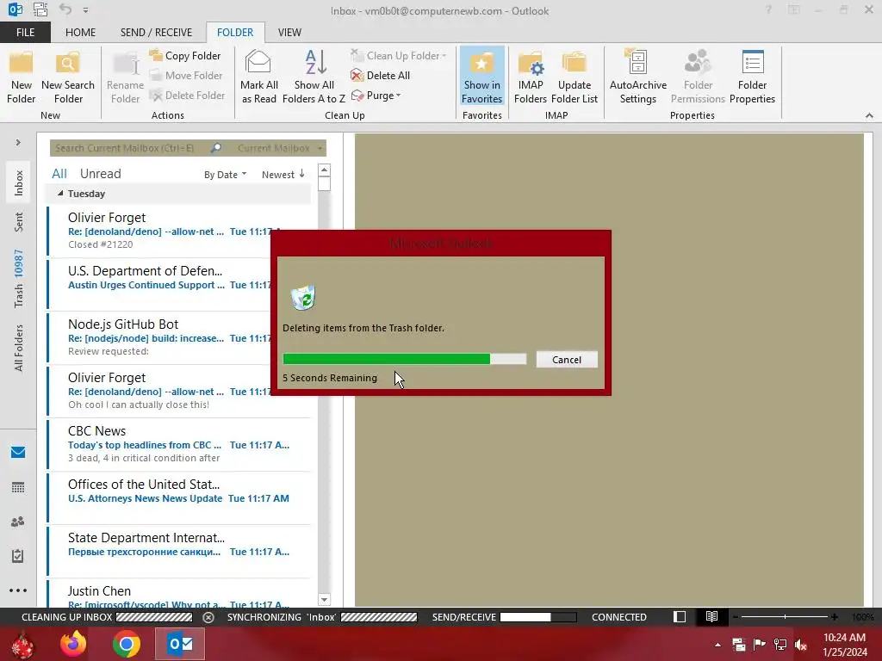Click the recycle bin icon in dialog
The width and height of the screenshot is (882, 661).
304,298
